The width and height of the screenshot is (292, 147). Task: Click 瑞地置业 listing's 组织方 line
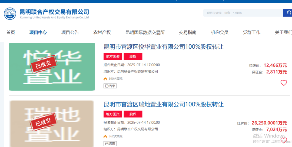click(x=131, y=129)
